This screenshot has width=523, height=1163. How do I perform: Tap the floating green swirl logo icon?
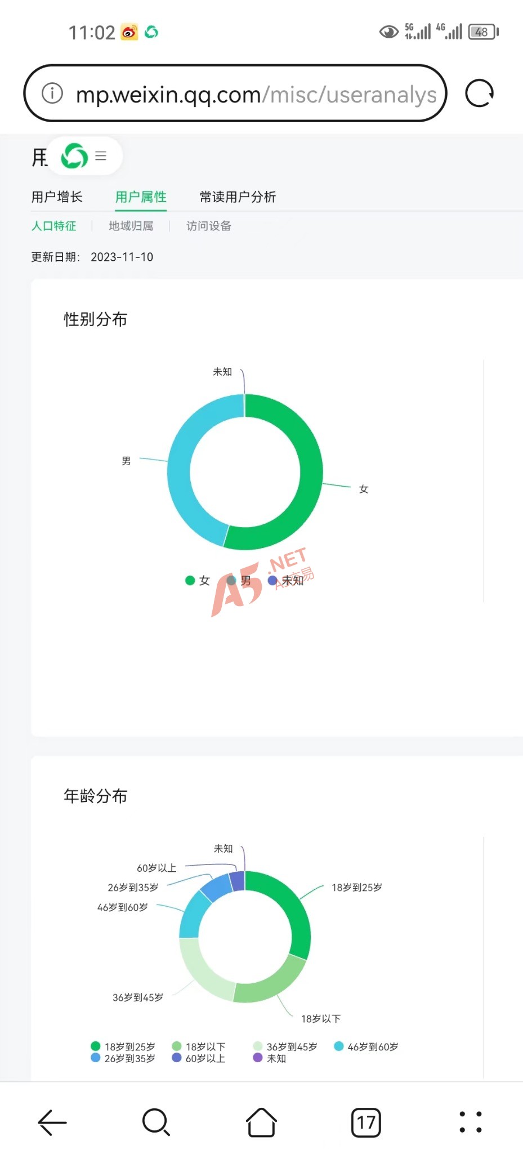tap(74, 156)
